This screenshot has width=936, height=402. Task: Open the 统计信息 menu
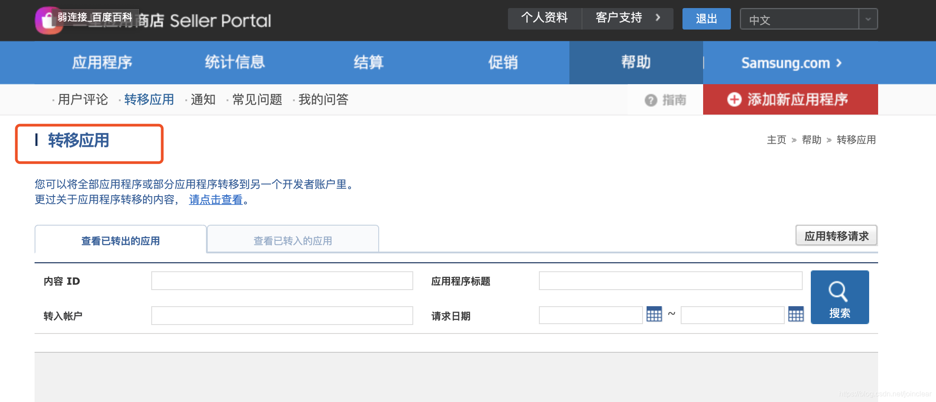tap(235, 62)
